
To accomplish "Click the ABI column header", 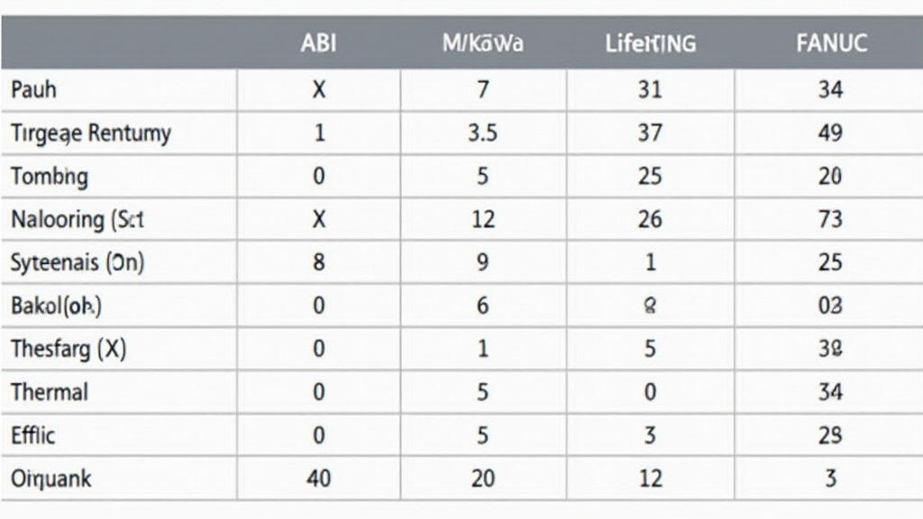I will 318,43.
